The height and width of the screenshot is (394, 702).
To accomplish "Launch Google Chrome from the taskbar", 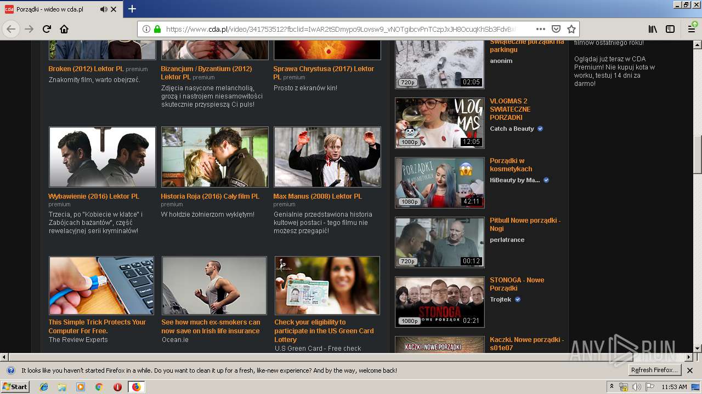I will [99, 387].
